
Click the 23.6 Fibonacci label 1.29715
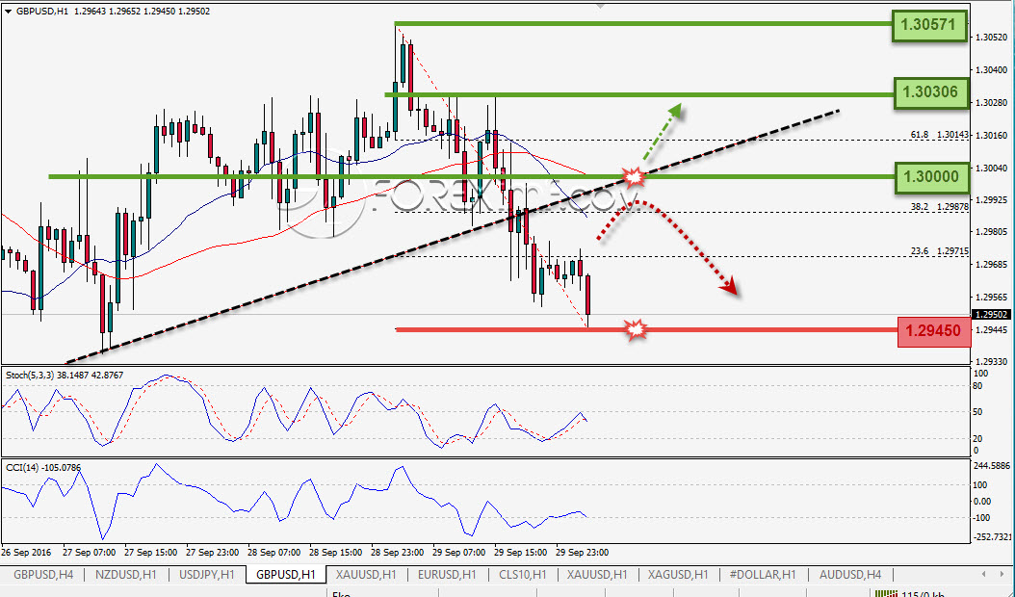(x=939, y=250)
